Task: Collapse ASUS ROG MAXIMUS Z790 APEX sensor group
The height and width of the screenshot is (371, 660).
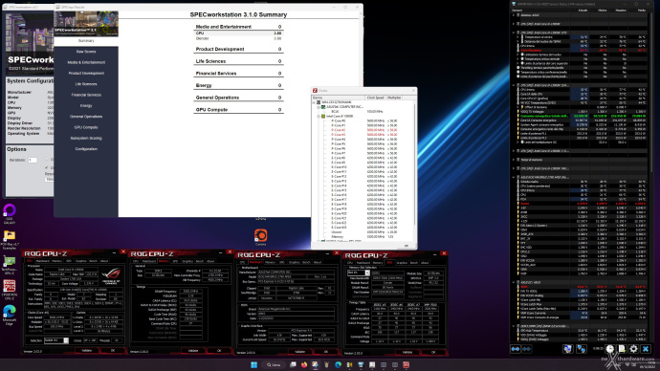Action: click(x=514, y=177)
